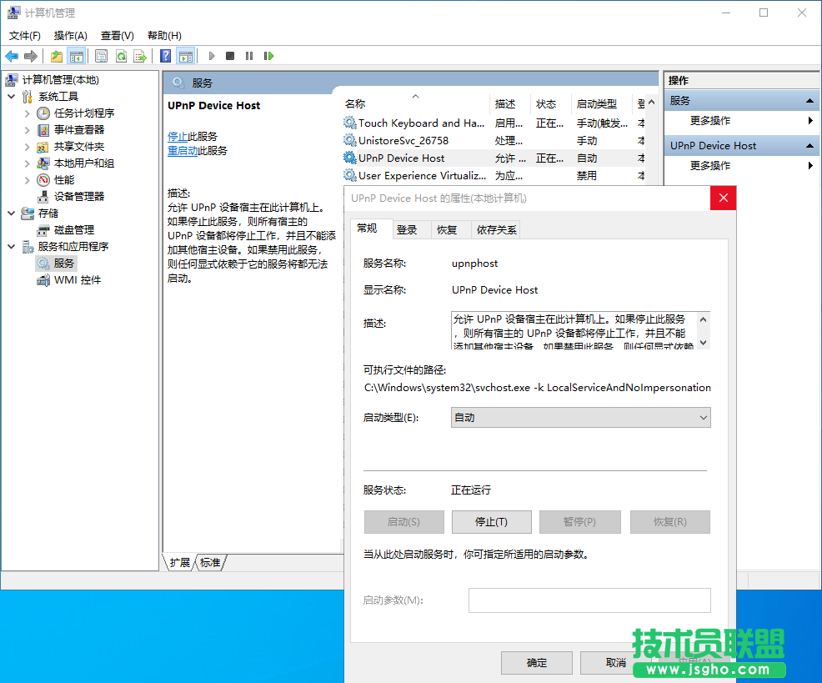Click the OK (确定) button
Image resolution: width=822 pixels, height=683 pixels.
pos(536,662)
